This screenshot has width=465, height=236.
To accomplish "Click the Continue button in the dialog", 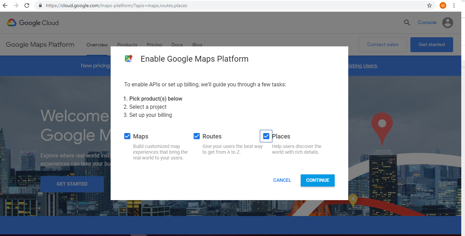I will pos(318,180).
